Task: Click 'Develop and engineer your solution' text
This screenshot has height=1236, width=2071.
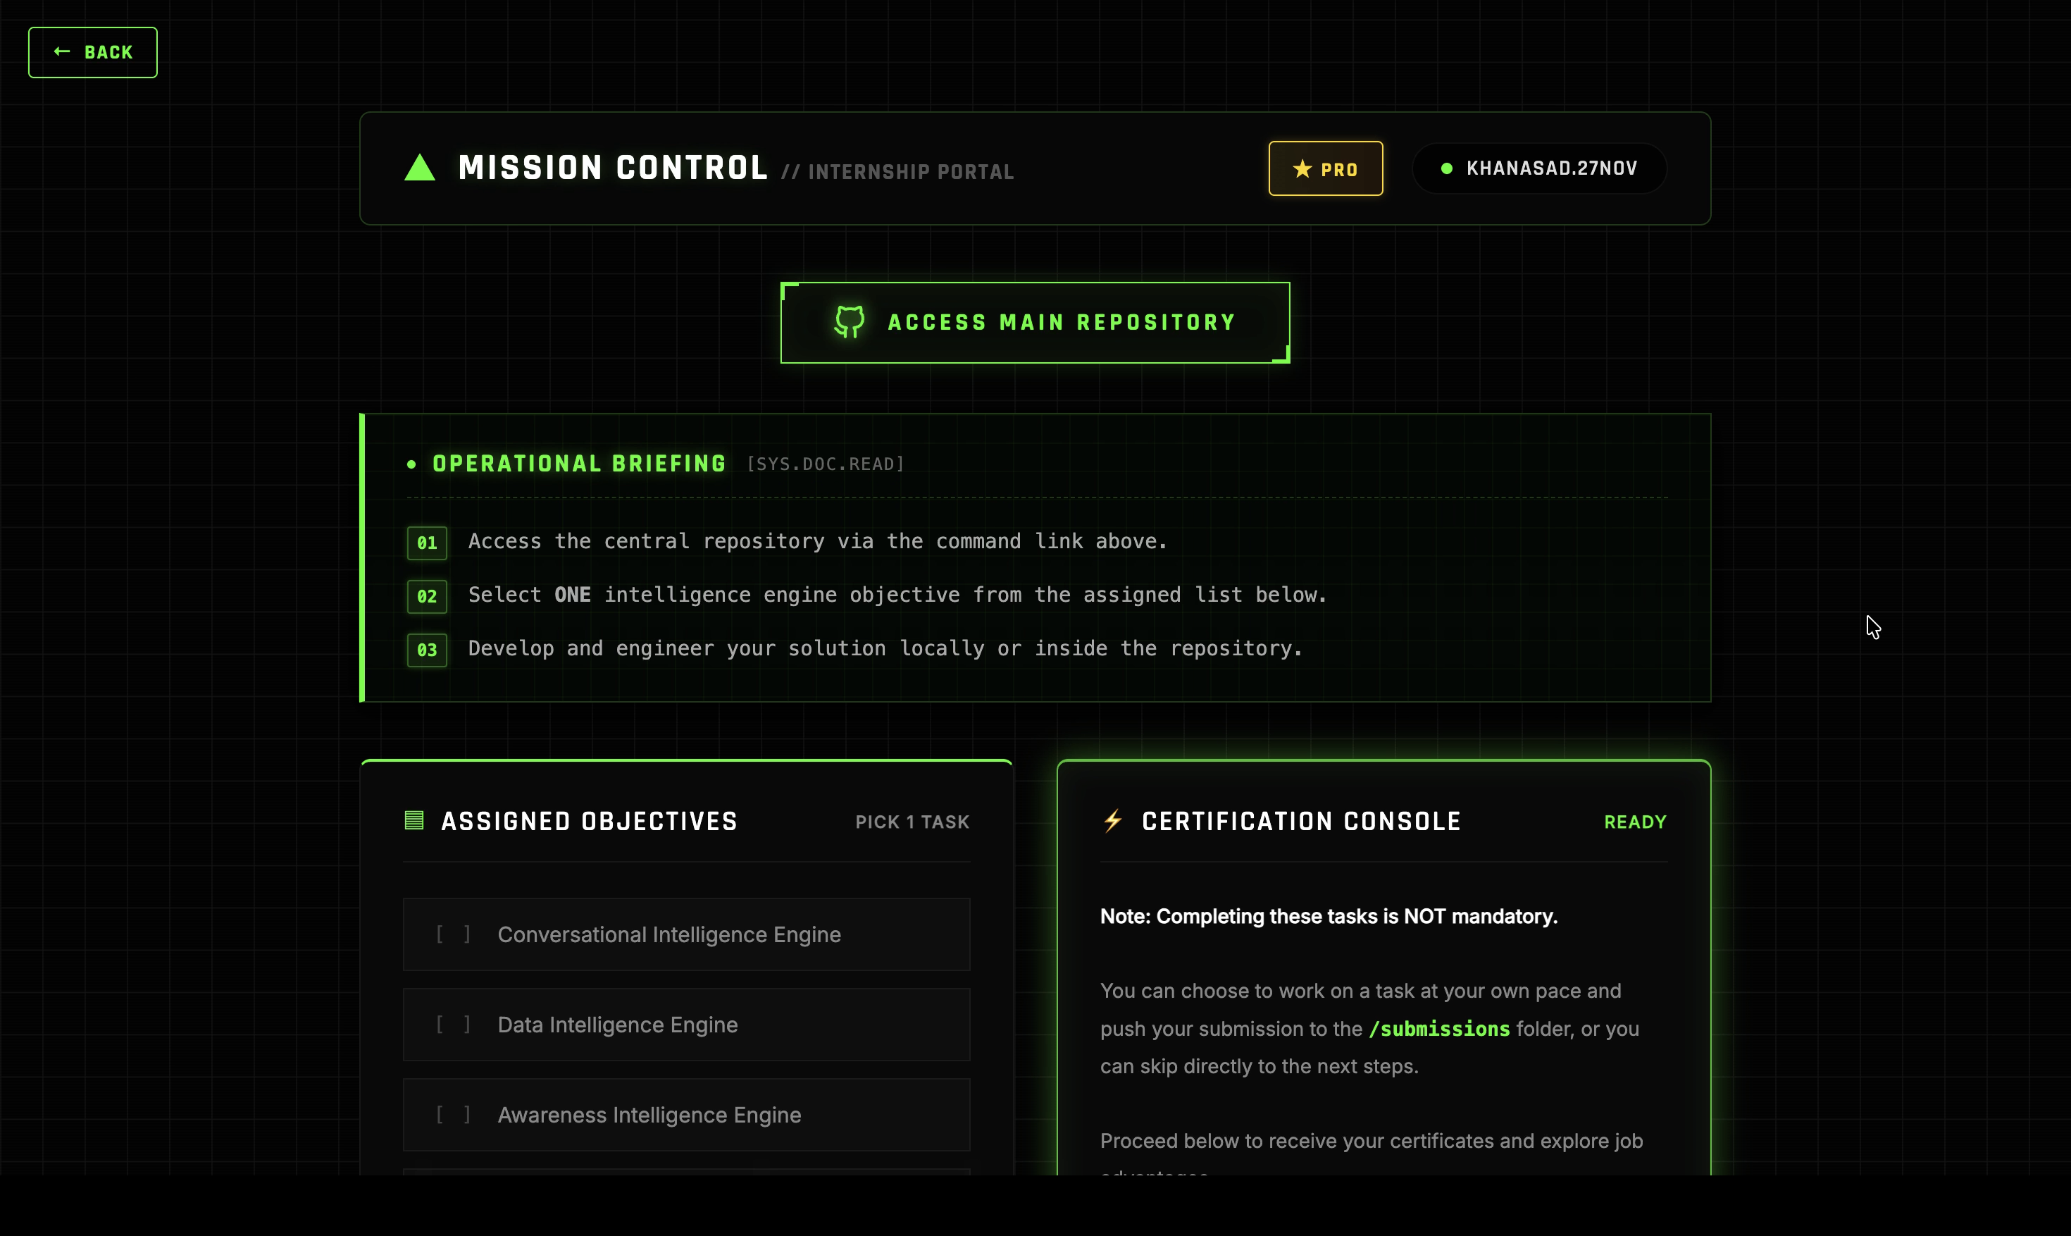Action: (x=885, y=648)
